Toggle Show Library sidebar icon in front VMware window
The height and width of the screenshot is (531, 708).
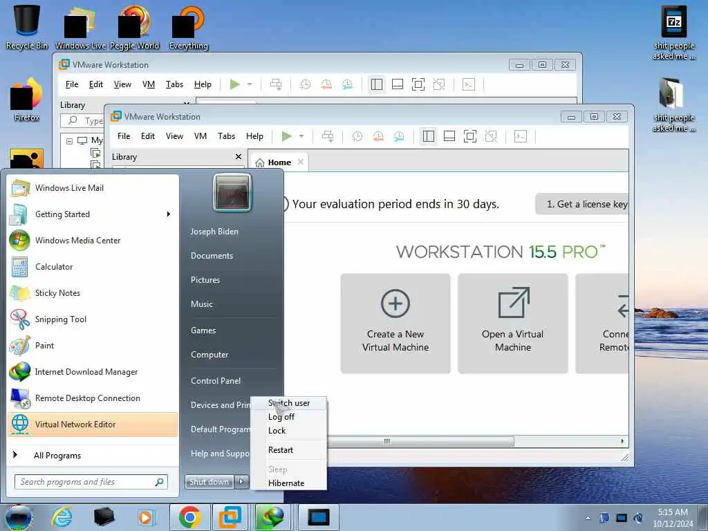click(x=428, y=136)
